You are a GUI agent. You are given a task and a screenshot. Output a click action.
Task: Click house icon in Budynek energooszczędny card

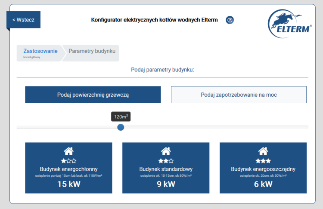pos(263,151)
